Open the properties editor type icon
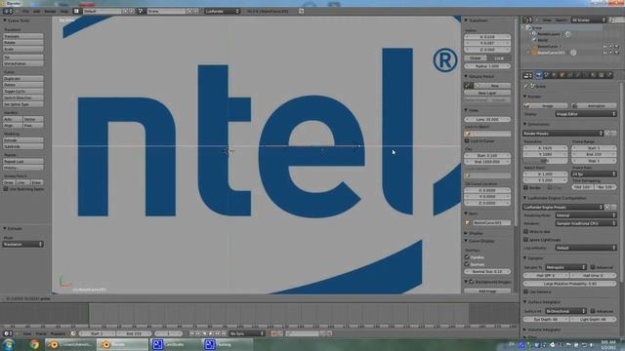The image size is (625, 351). 527,75
